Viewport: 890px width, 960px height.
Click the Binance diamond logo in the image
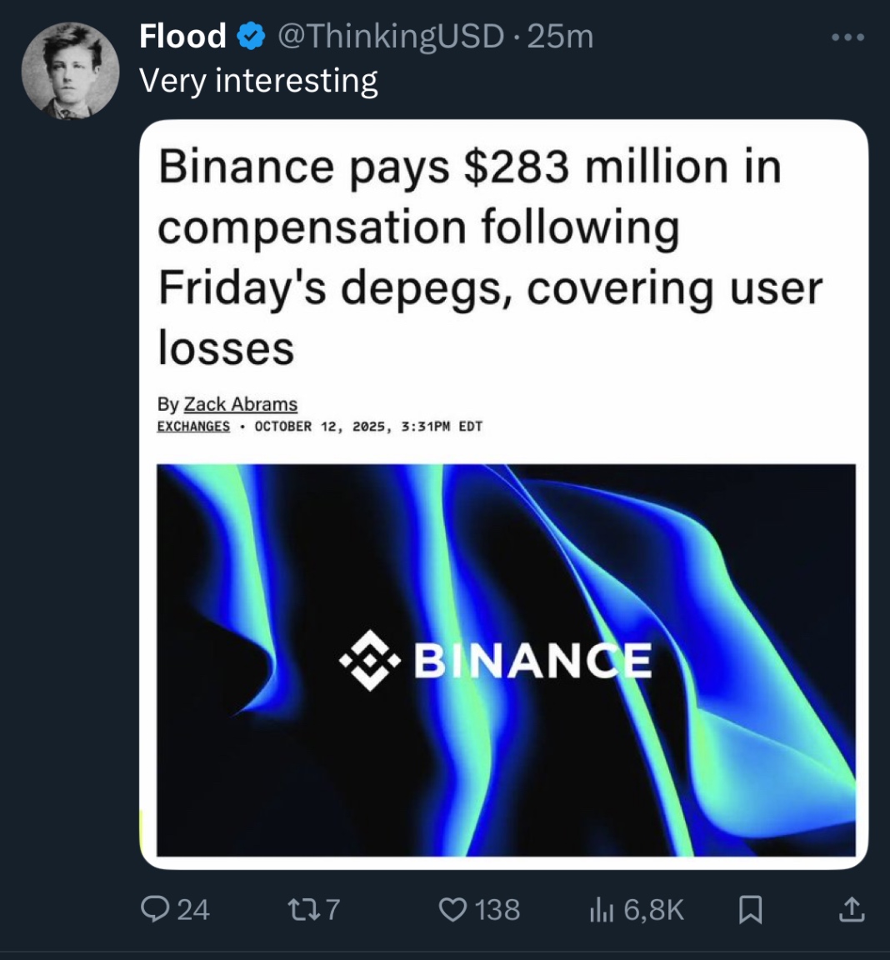[x=369, y=662]
